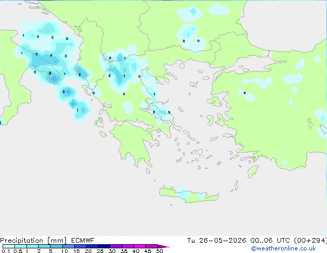The height and width of the screenshot is (253, 327).
Task: Click the 40–45 mm magenta legend box
Action: point(140,246)
